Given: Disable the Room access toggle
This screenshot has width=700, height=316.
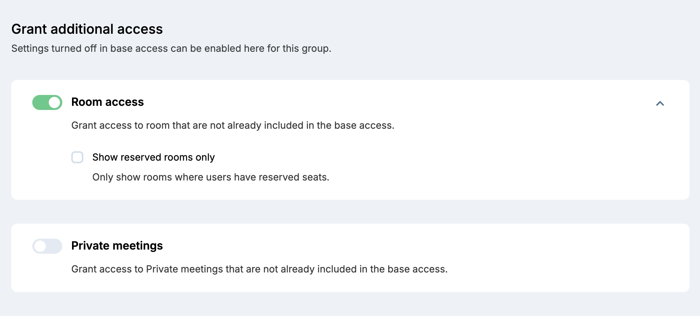Looking at the screenshot, I should coord(47,102).
